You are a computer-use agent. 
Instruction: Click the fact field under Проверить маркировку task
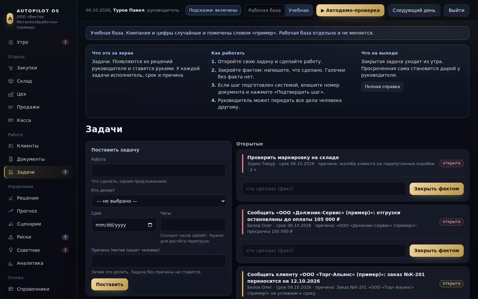pyautogui.click(x=324, y=189)
